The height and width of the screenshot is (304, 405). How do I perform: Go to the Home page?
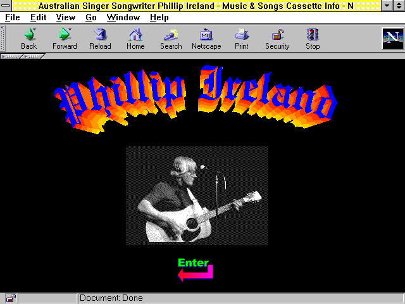(135, 39)
